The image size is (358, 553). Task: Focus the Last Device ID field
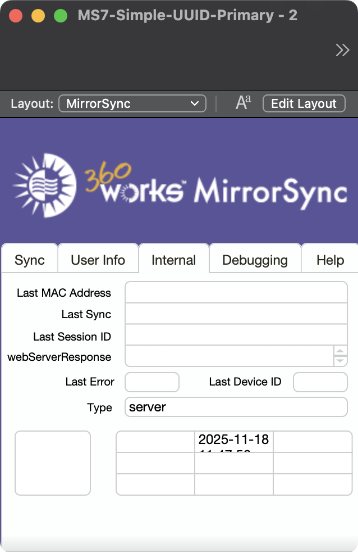[x=320, y=382]
